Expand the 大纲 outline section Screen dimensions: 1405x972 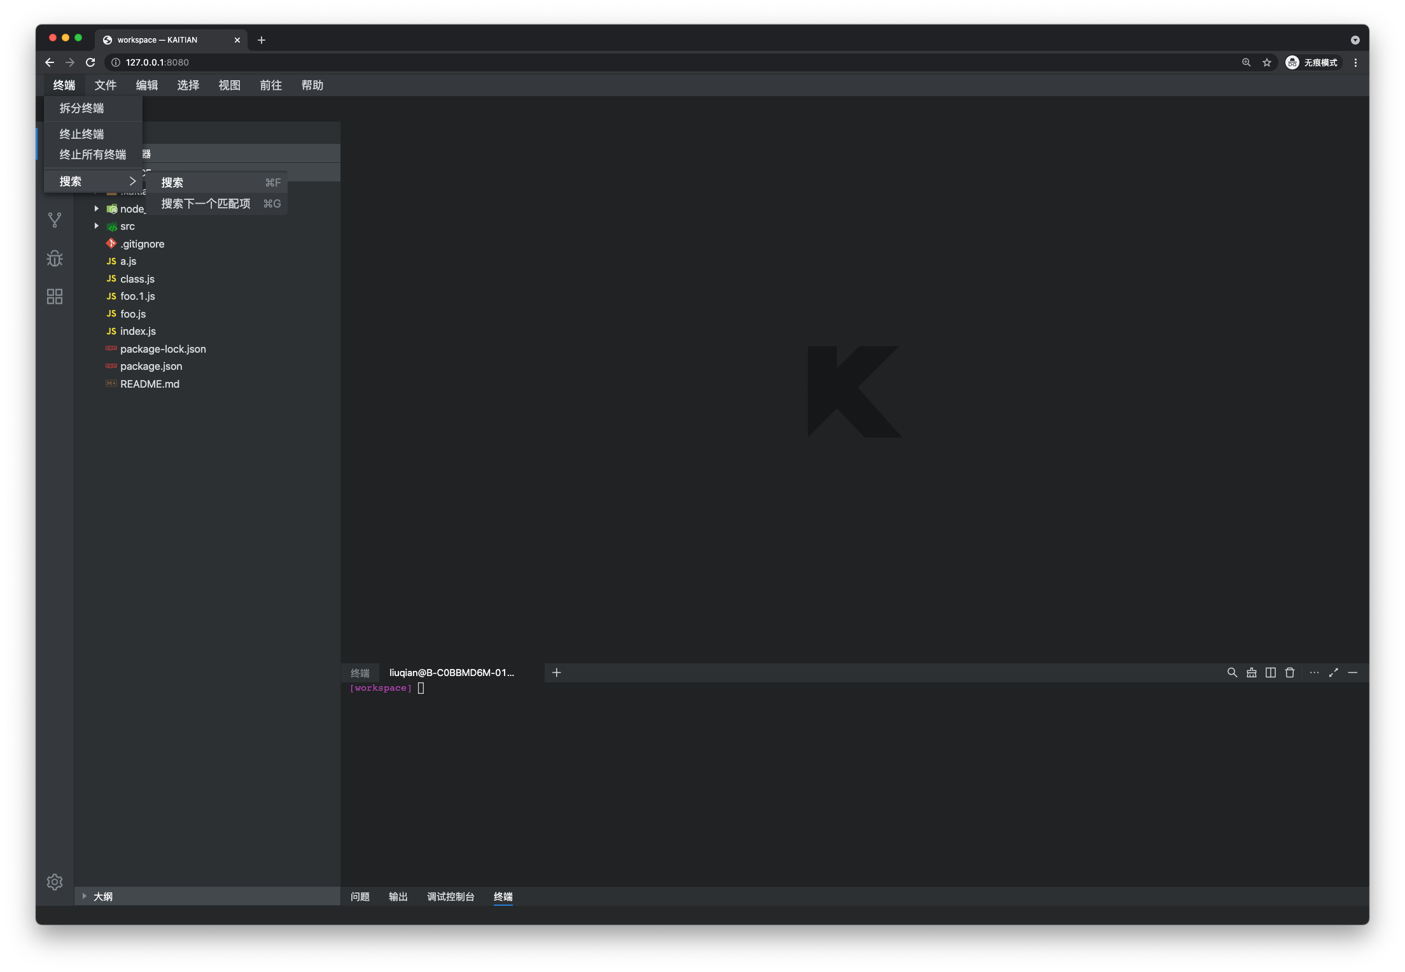pos(207,896)
